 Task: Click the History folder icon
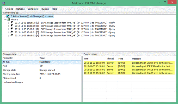(8, 19)
